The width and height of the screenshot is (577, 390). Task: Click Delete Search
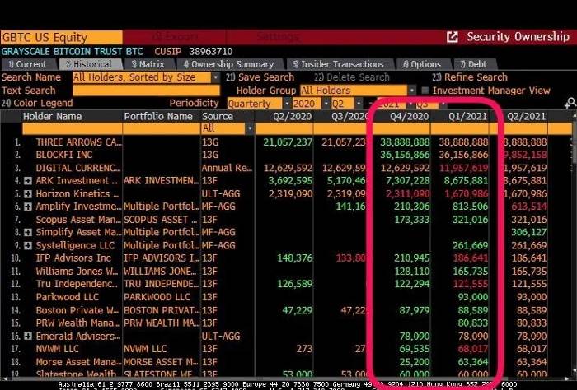pyautogui.click(x=352, y=77)
